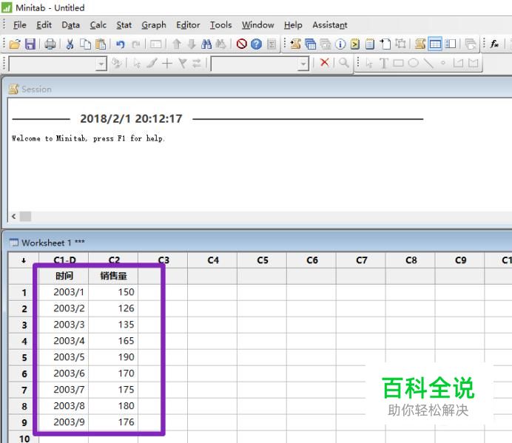
Task: Open the Data menu
Action: (70, 25)
